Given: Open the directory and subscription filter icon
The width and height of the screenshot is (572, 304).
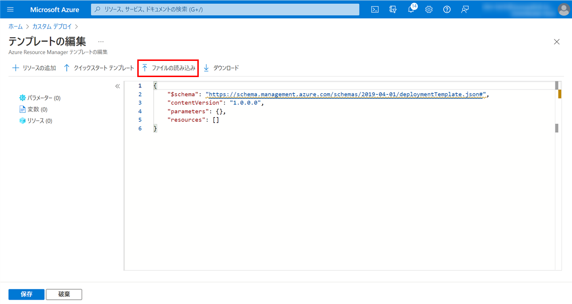Looking at the screenshot, I should [x=393, y=10].
